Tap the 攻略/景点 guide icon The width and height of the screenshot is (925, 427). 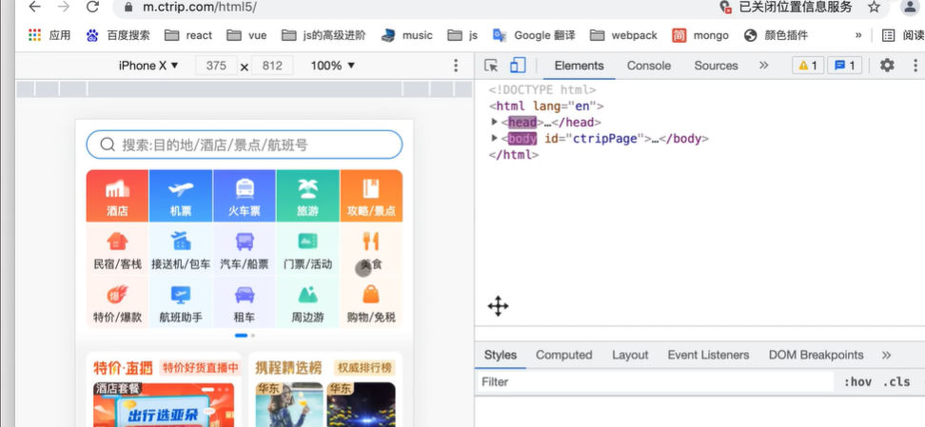coord(371,196)
